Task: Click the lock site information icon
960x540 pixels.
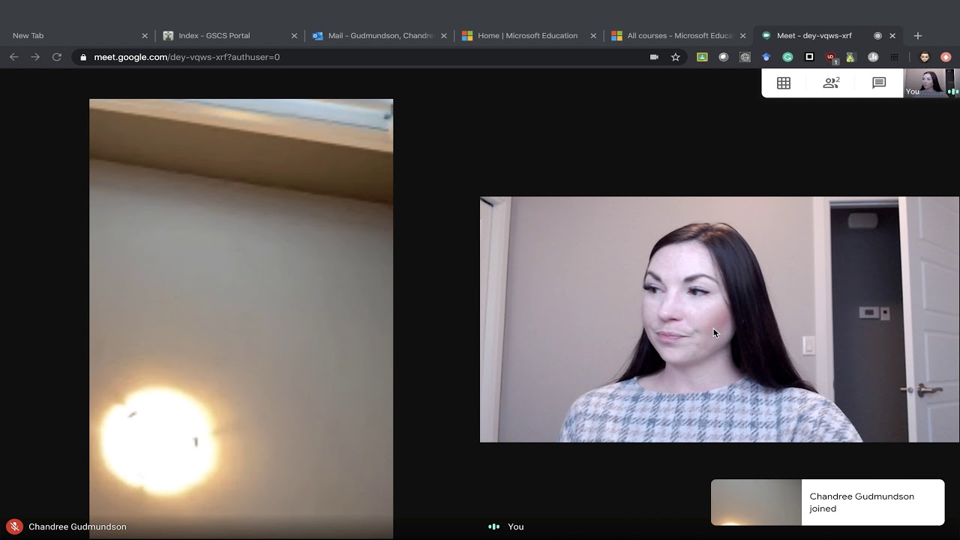Action: (x=83, y=57)
